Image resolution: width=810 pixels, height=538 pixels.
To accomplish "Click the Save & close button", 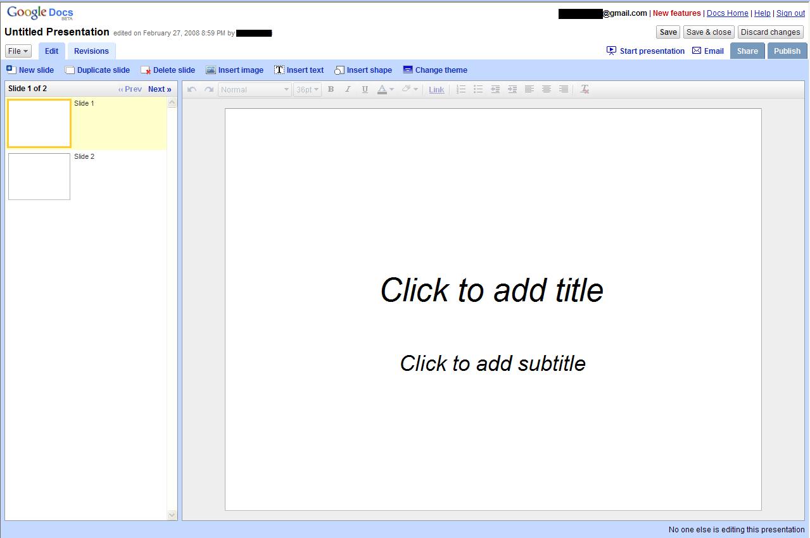I will [709, 32].
